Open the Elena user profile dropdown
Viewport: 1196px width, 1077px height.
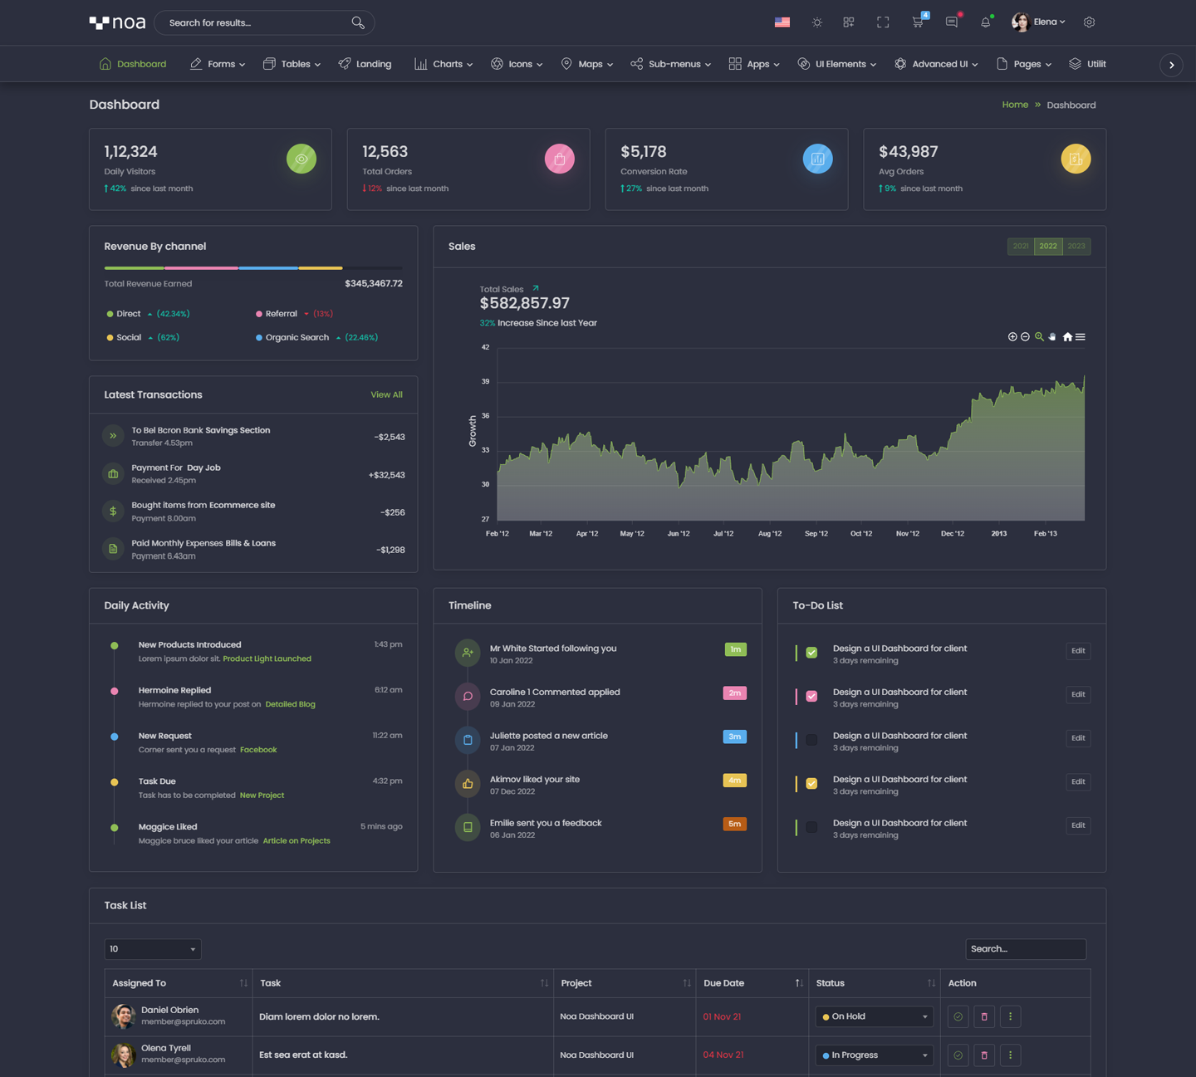point(1038,22)
